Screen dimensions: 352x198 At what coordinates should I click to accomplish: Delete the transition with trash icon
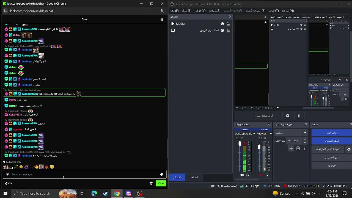click(x=298, y=148)
